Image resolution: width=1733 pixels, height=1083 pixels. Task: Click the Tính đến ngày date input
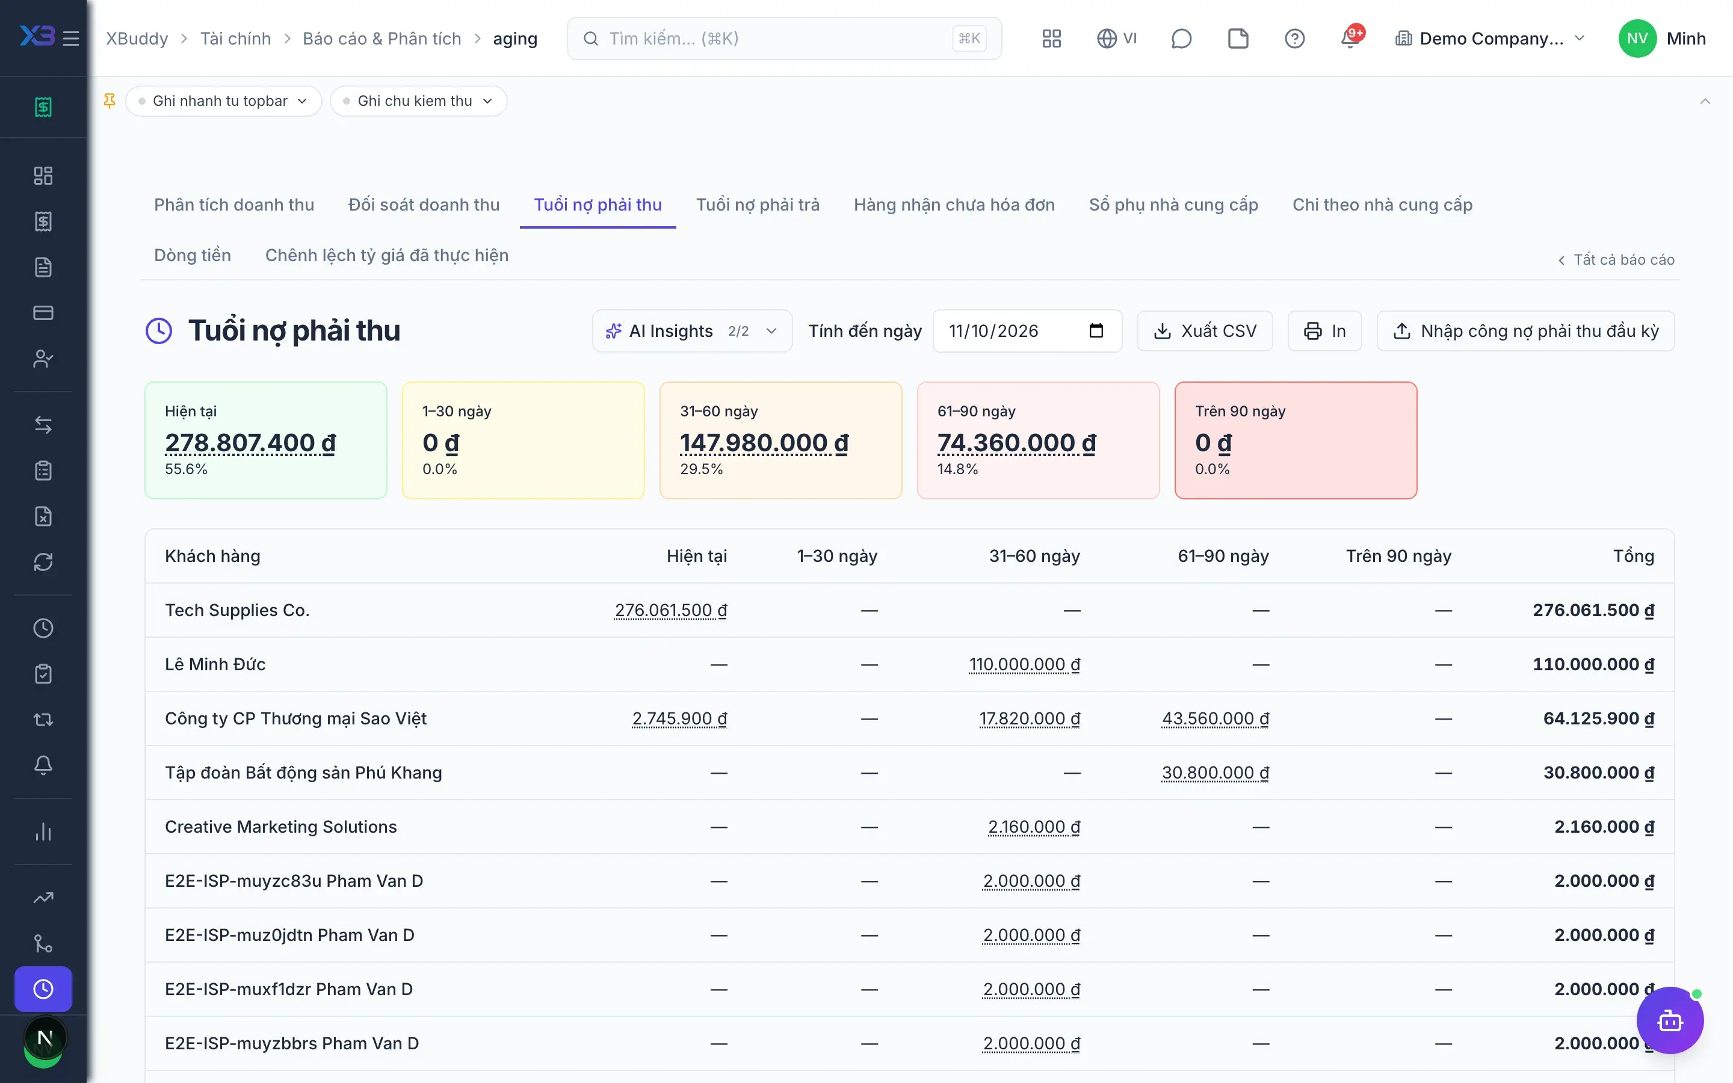click(1027, 331)
